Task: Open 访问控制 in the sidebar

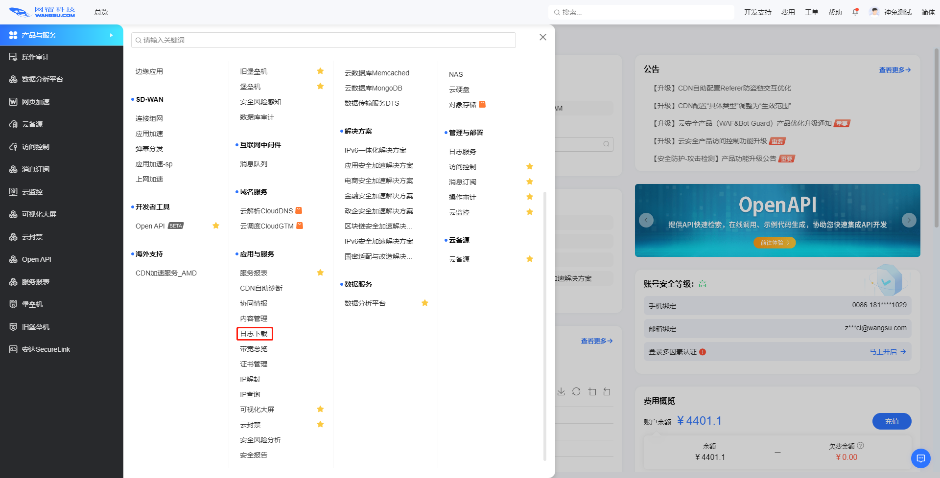Action: pos(62,147)
